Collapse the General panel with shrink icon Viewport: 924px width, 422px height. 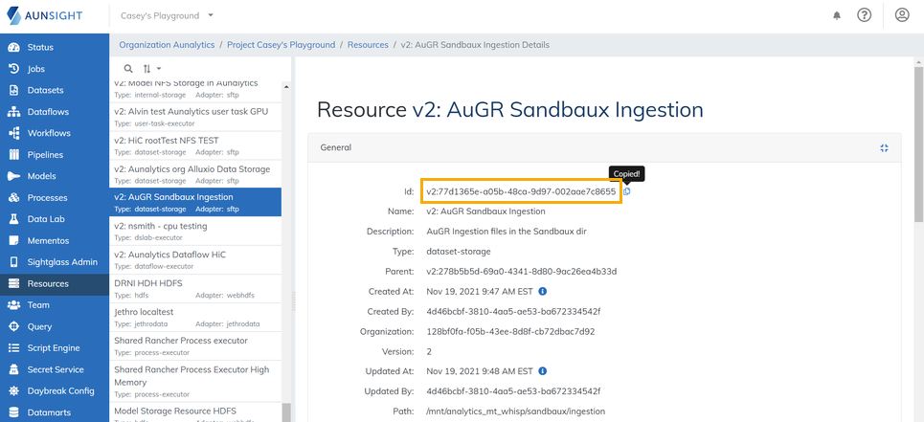pyautogui.click(x=884, y=147)
